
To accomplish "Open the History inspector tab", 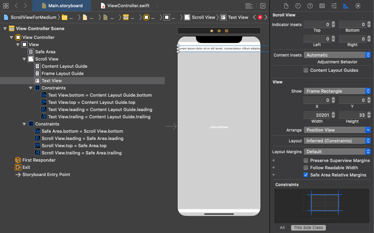I will pyautogui.click(x=298, y=6).
